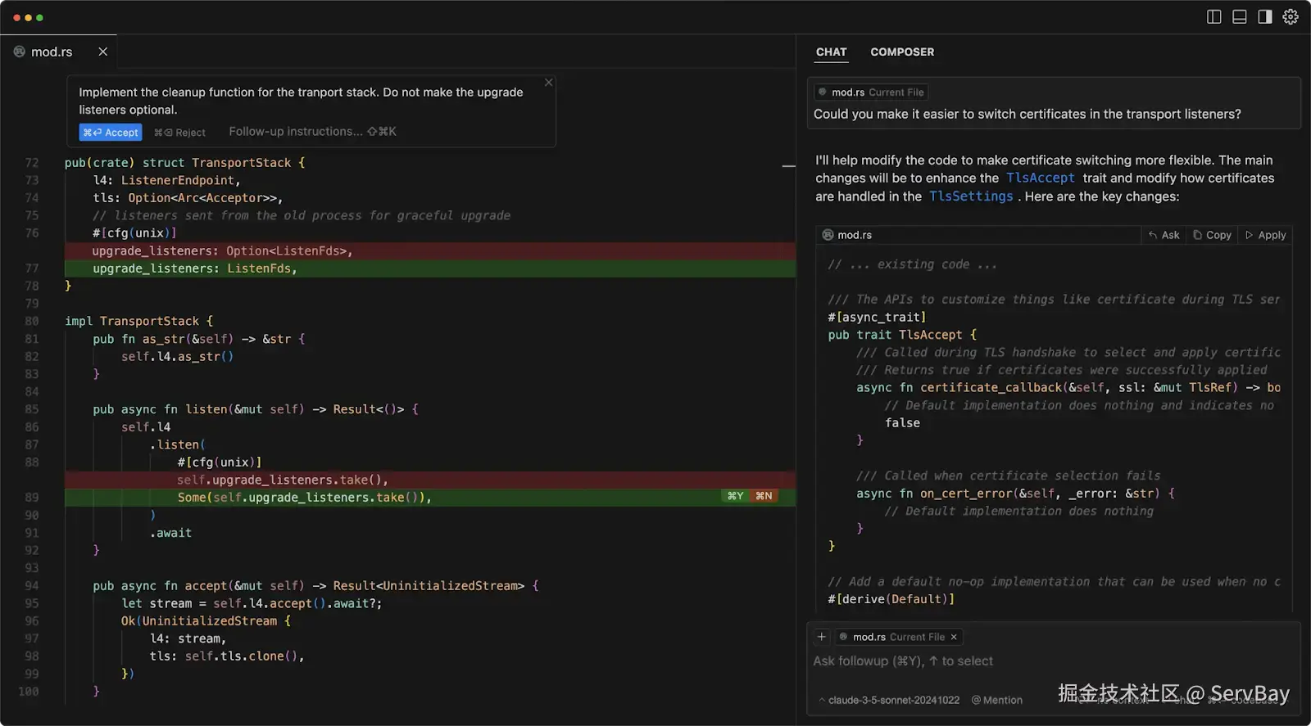Reject the proposed inline code changes
Viewport: 1311px width, 726px height.
(x=180, y=133)
